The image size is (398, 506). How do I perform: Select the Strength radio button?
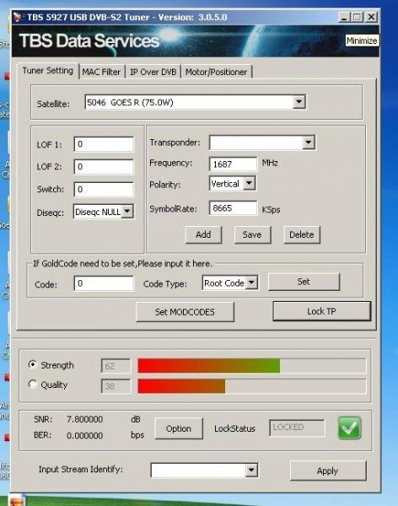[32, 364]
